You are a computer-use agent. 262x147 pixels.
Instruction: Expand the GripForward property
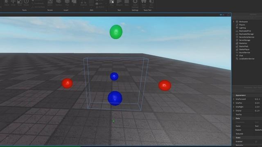pyautogui.click(x=234, y=99)
